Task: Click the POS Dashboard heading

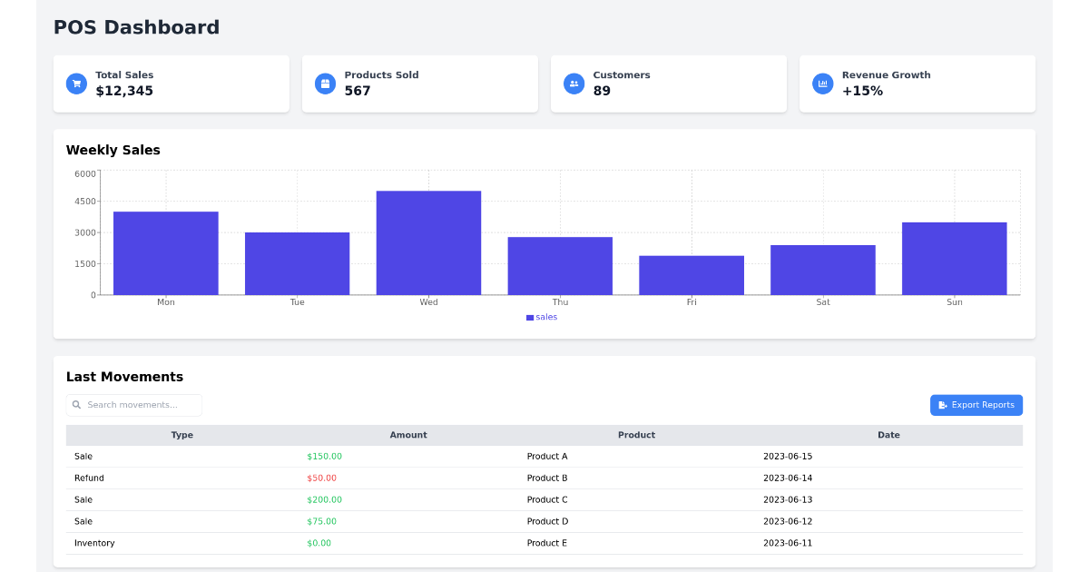Action: pos(136,27)
